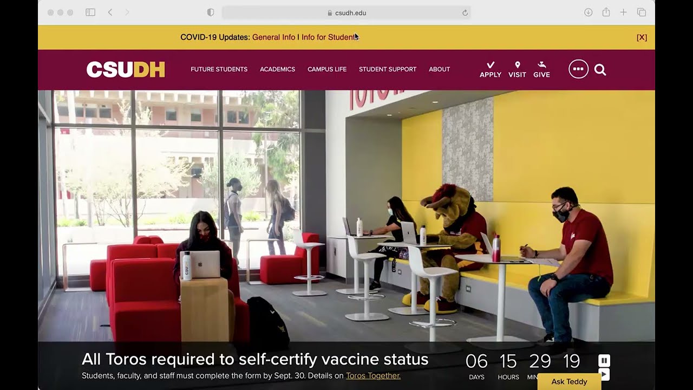This screenshot has width=693, height=390.
Task: Expand the Future Students menu
Action: coord(219,69)
